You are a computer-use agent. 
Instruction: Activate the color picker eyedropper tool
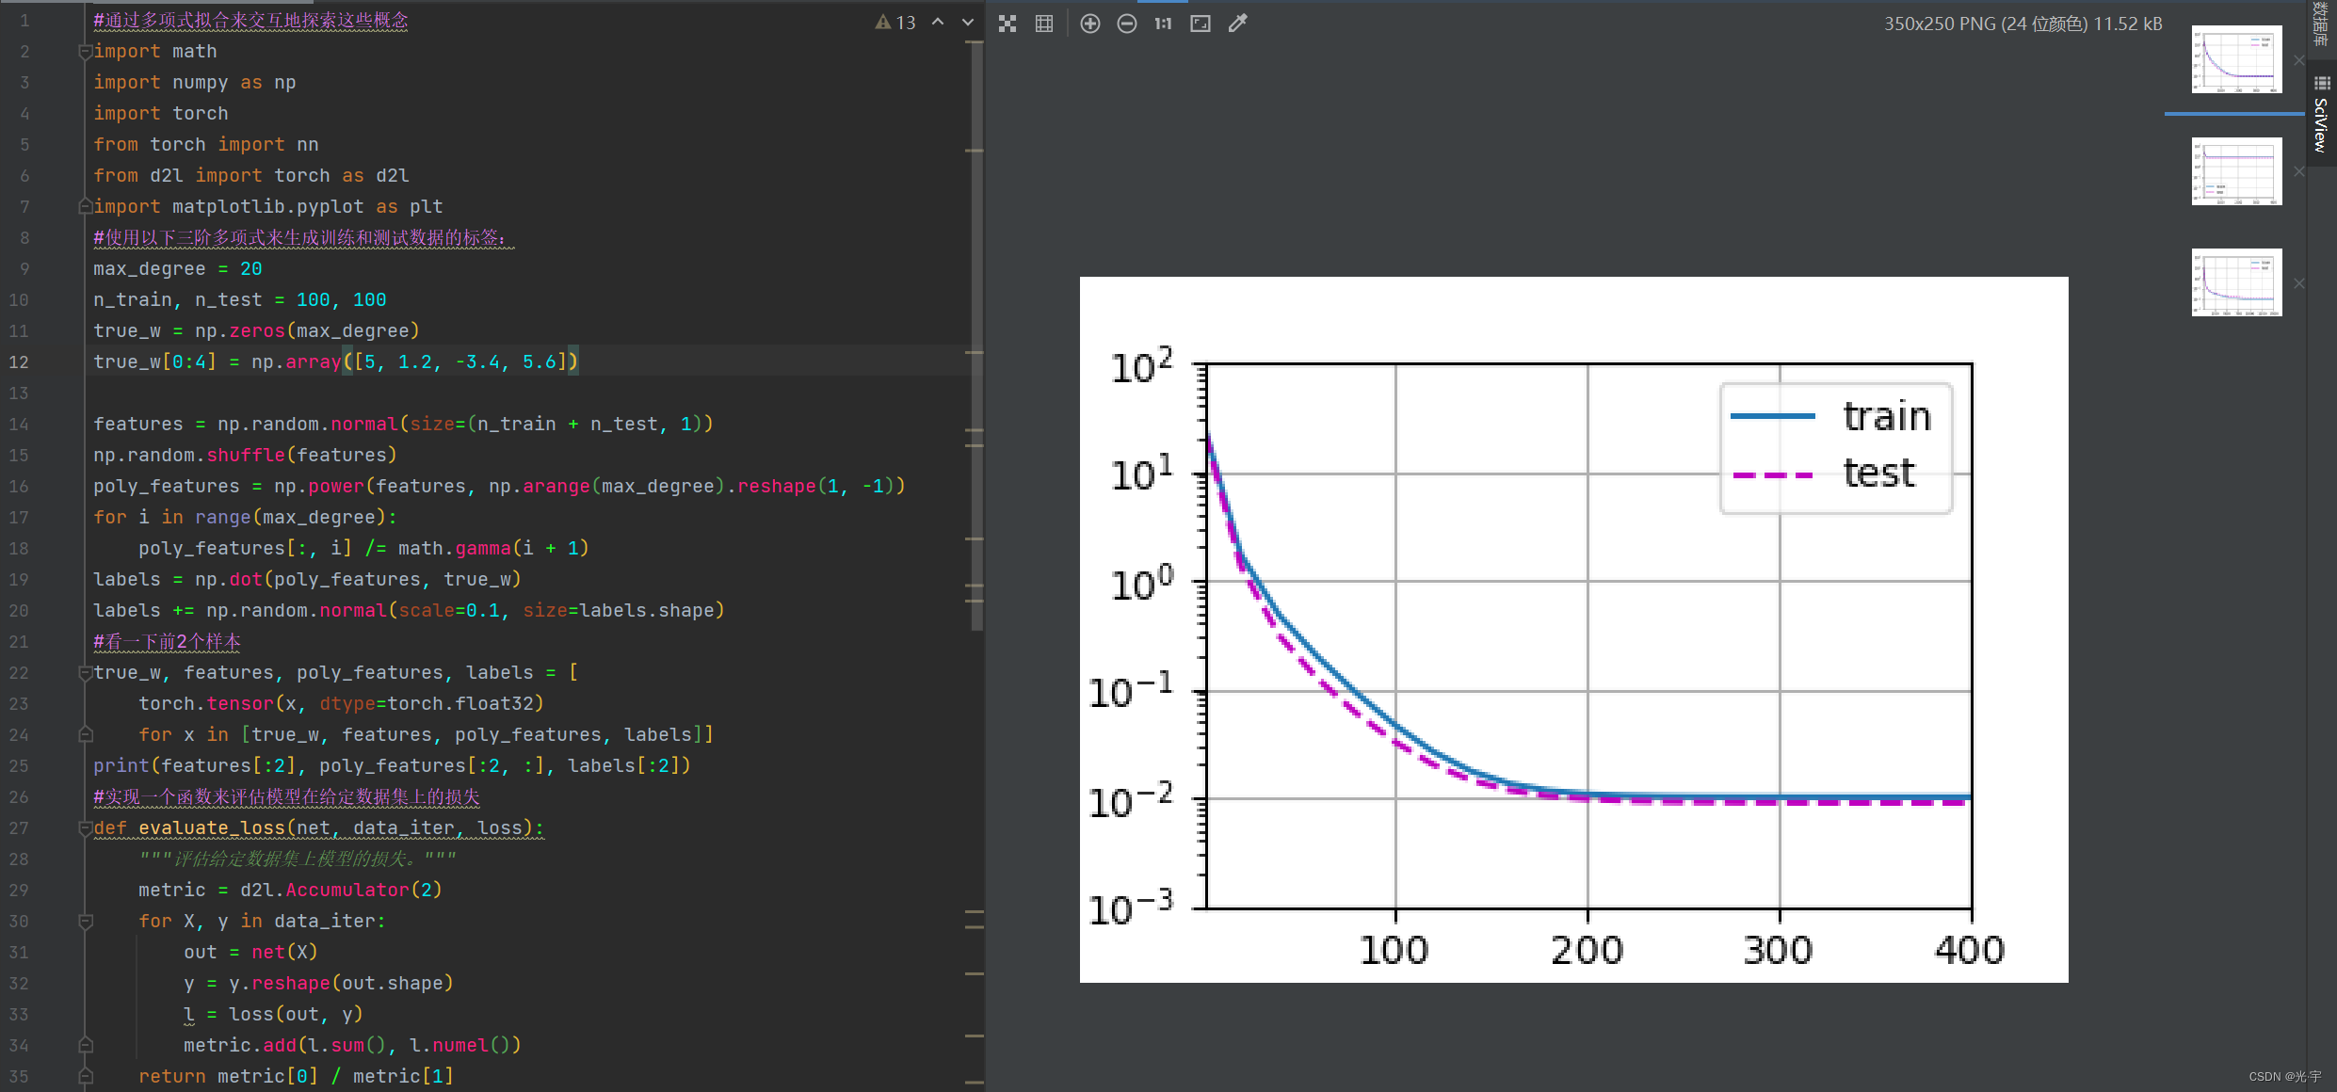point(1238,24)
